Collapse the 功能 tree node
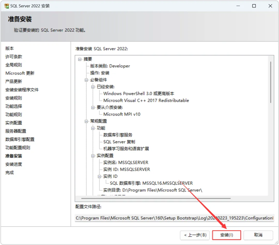The width and height of the screenshot is (279, 245). tap(93, 128)
